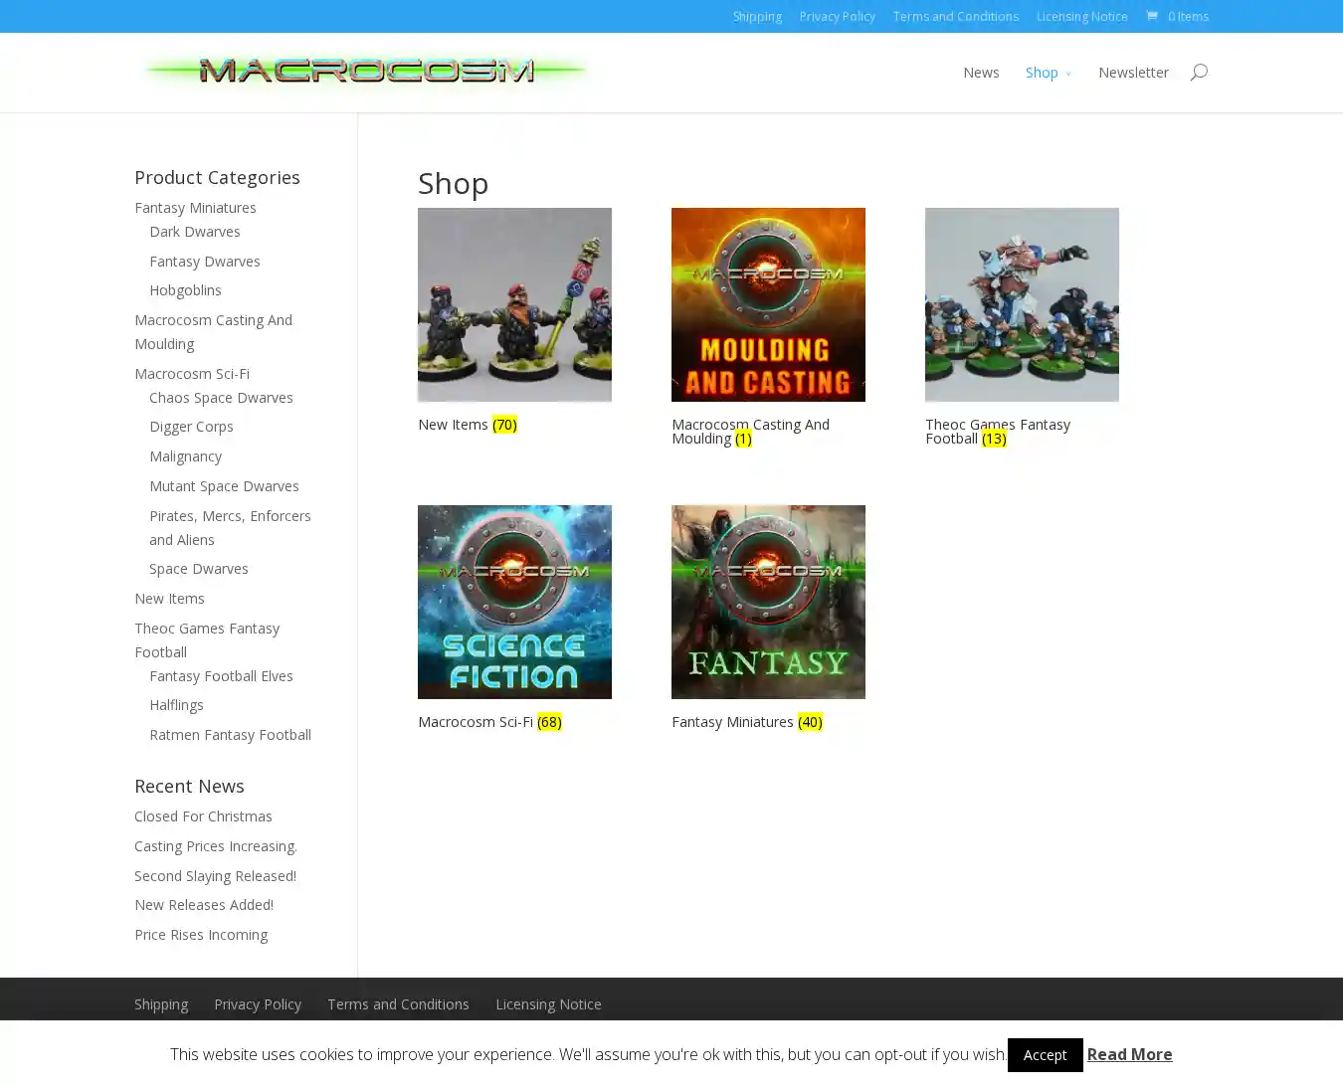
Task: Go to Ratmen Fantasy Football category
Action: tap(230, 735)
